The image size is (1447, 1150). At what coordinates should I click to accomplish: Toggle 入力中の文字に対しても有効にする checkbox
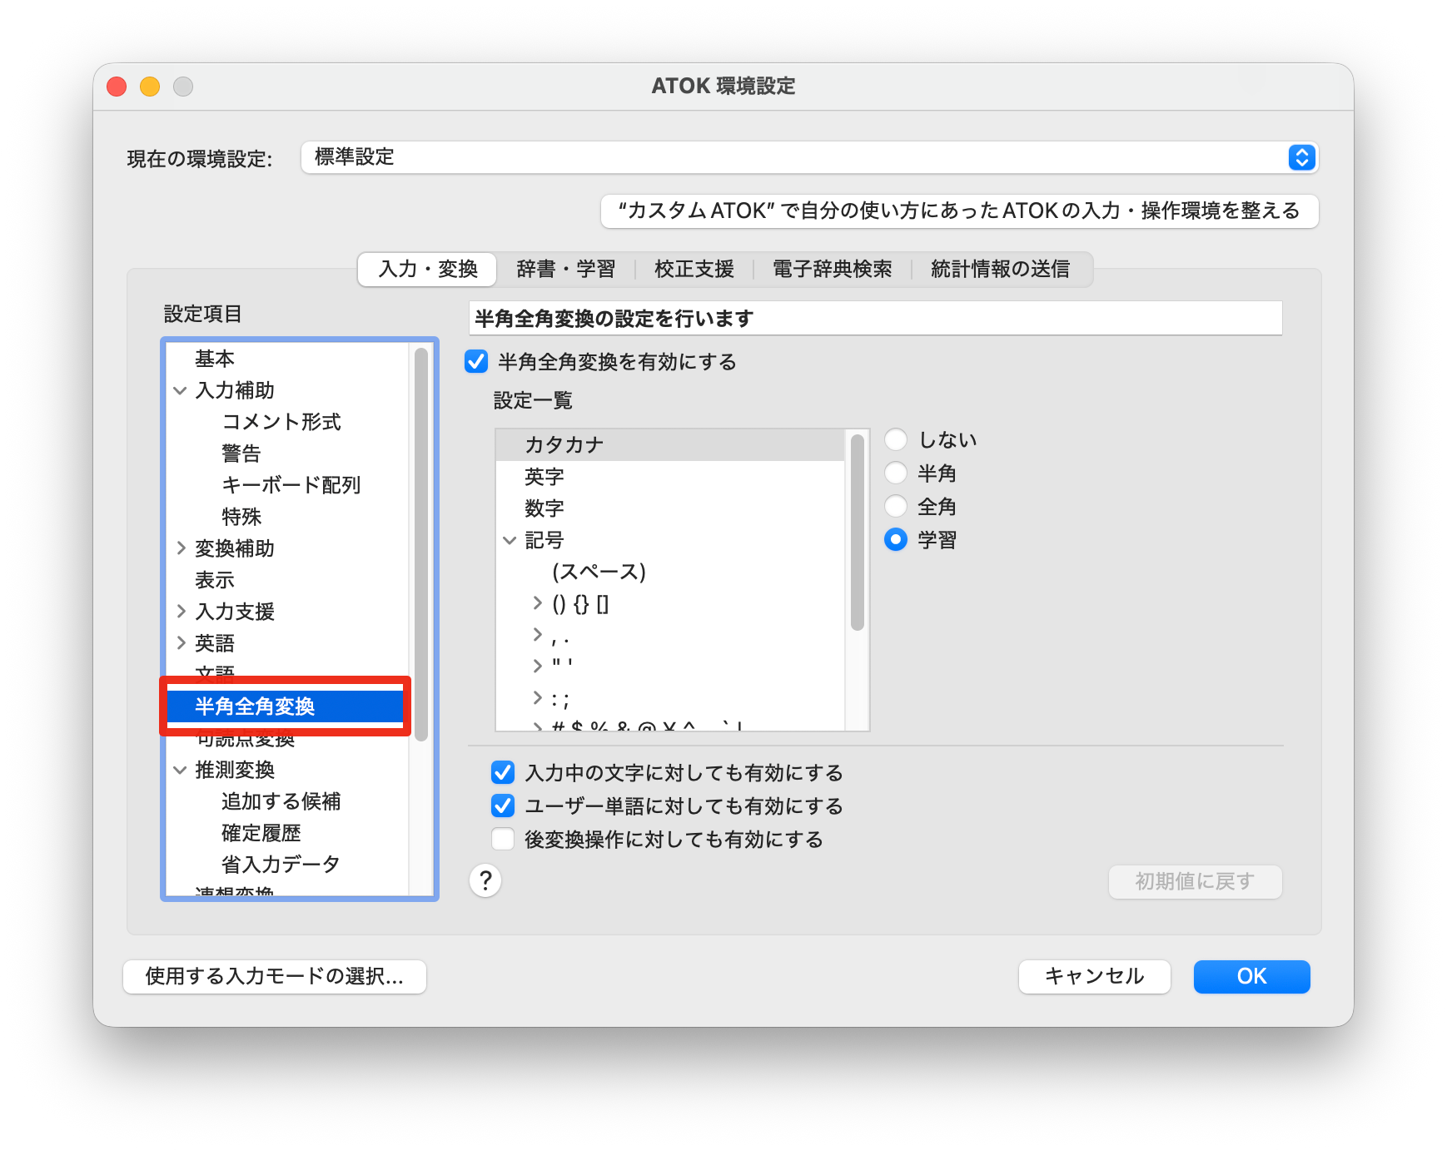pyautogui.click(x=503, y=773)
